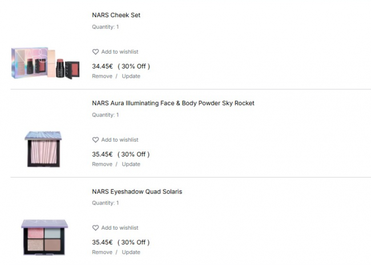Open NARS Aura Illuminating Powder Sky Rocket title
Screen dimensions: 371x265
(173, 103)
